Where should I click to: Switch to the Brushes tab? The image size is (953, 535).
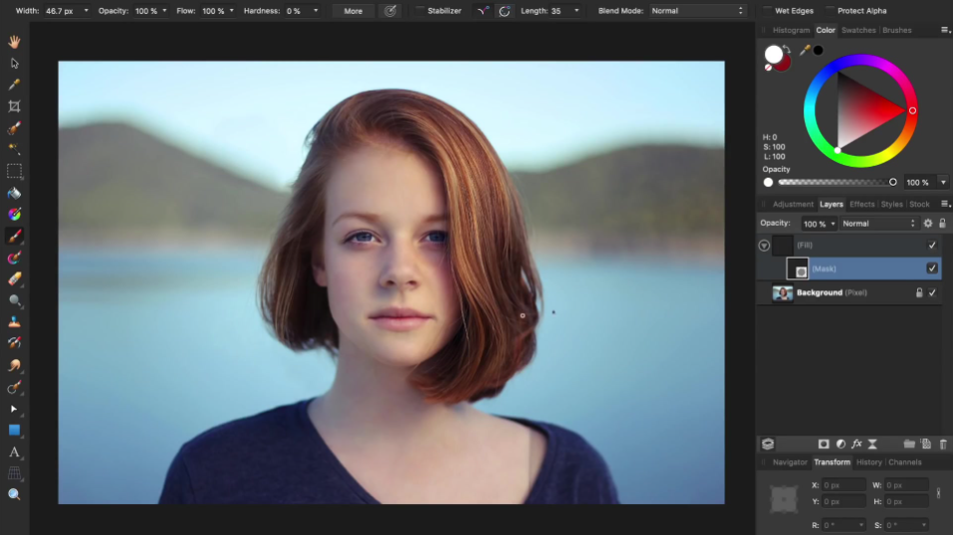tap(896, 30)
